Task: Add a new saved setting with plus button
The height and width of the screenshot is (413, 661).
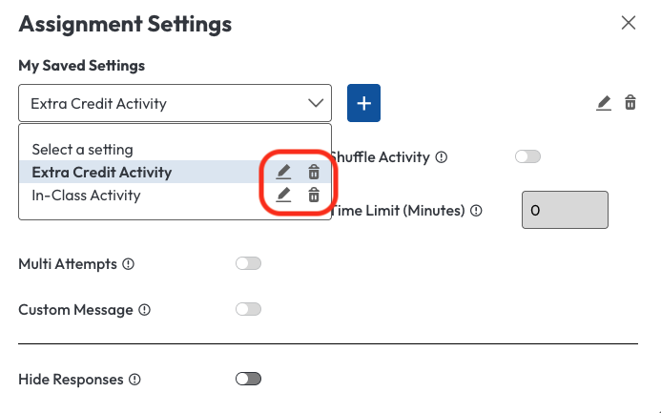Action: [363, 103]
